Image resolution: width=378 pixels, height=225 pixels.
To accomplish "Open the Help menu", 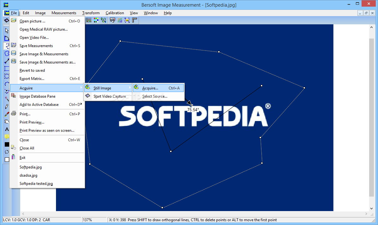I will point(168,13).
